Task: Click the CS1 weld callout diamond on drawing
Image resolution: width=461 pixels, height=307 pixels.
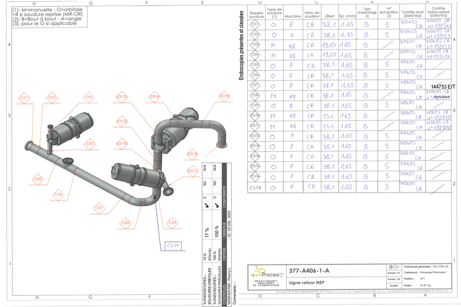Action: pyautogui.click(x=24, y=98)
